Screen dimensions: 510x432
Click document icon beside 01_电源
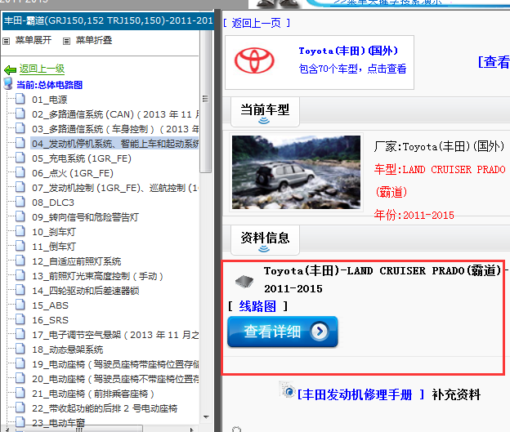(x=20, y=99)
